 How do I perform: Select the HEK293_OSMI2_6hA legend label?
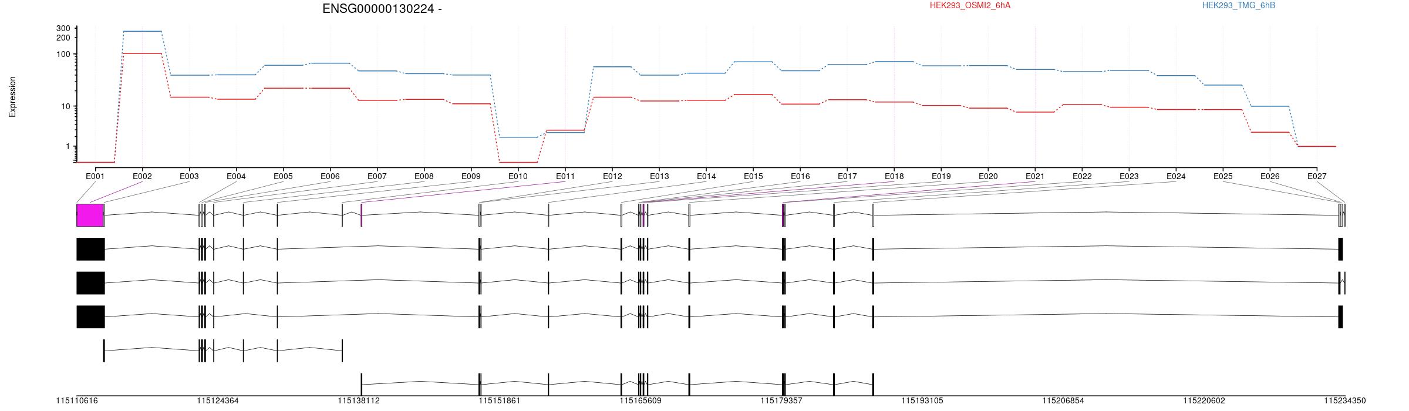[x=970, y=5]
